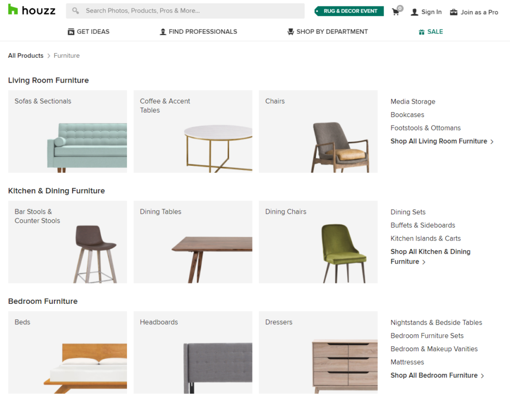Open the shopping cart icon
This screenshot has width=510, height=397.
396,11
